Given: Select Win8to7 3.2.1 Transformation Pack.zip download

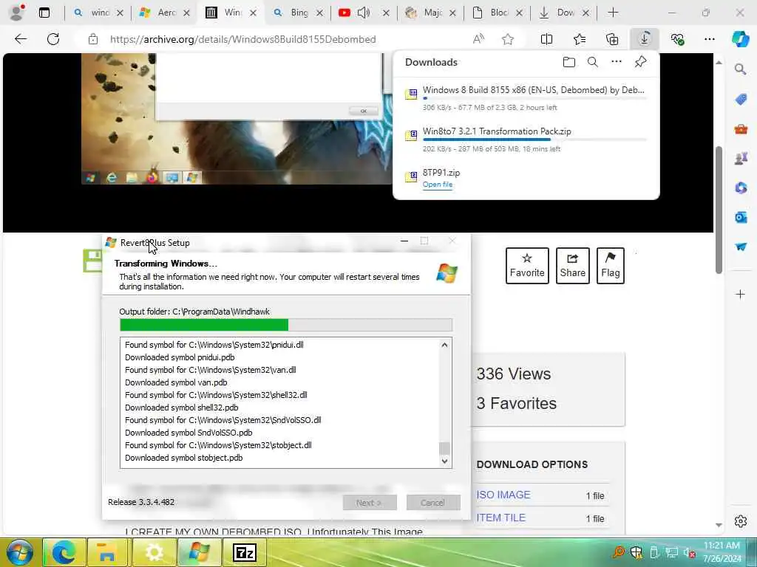Looking at the screenshot, I should pos(526,140).
